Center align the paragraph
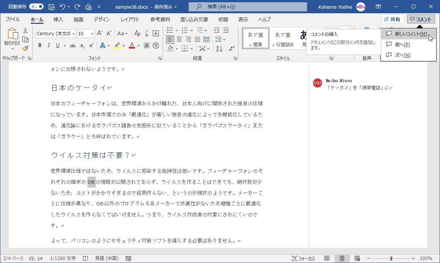 coord(179,39)
